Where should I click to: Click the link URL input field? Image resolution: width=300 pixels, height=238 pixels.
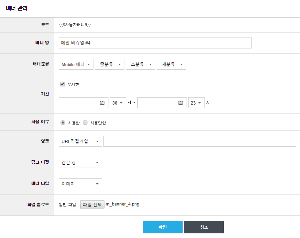point(200,141)
